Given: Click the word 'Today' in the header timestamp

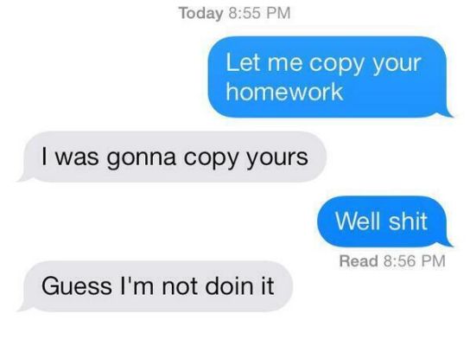Looking at the screenshot, I should (200, 14).
